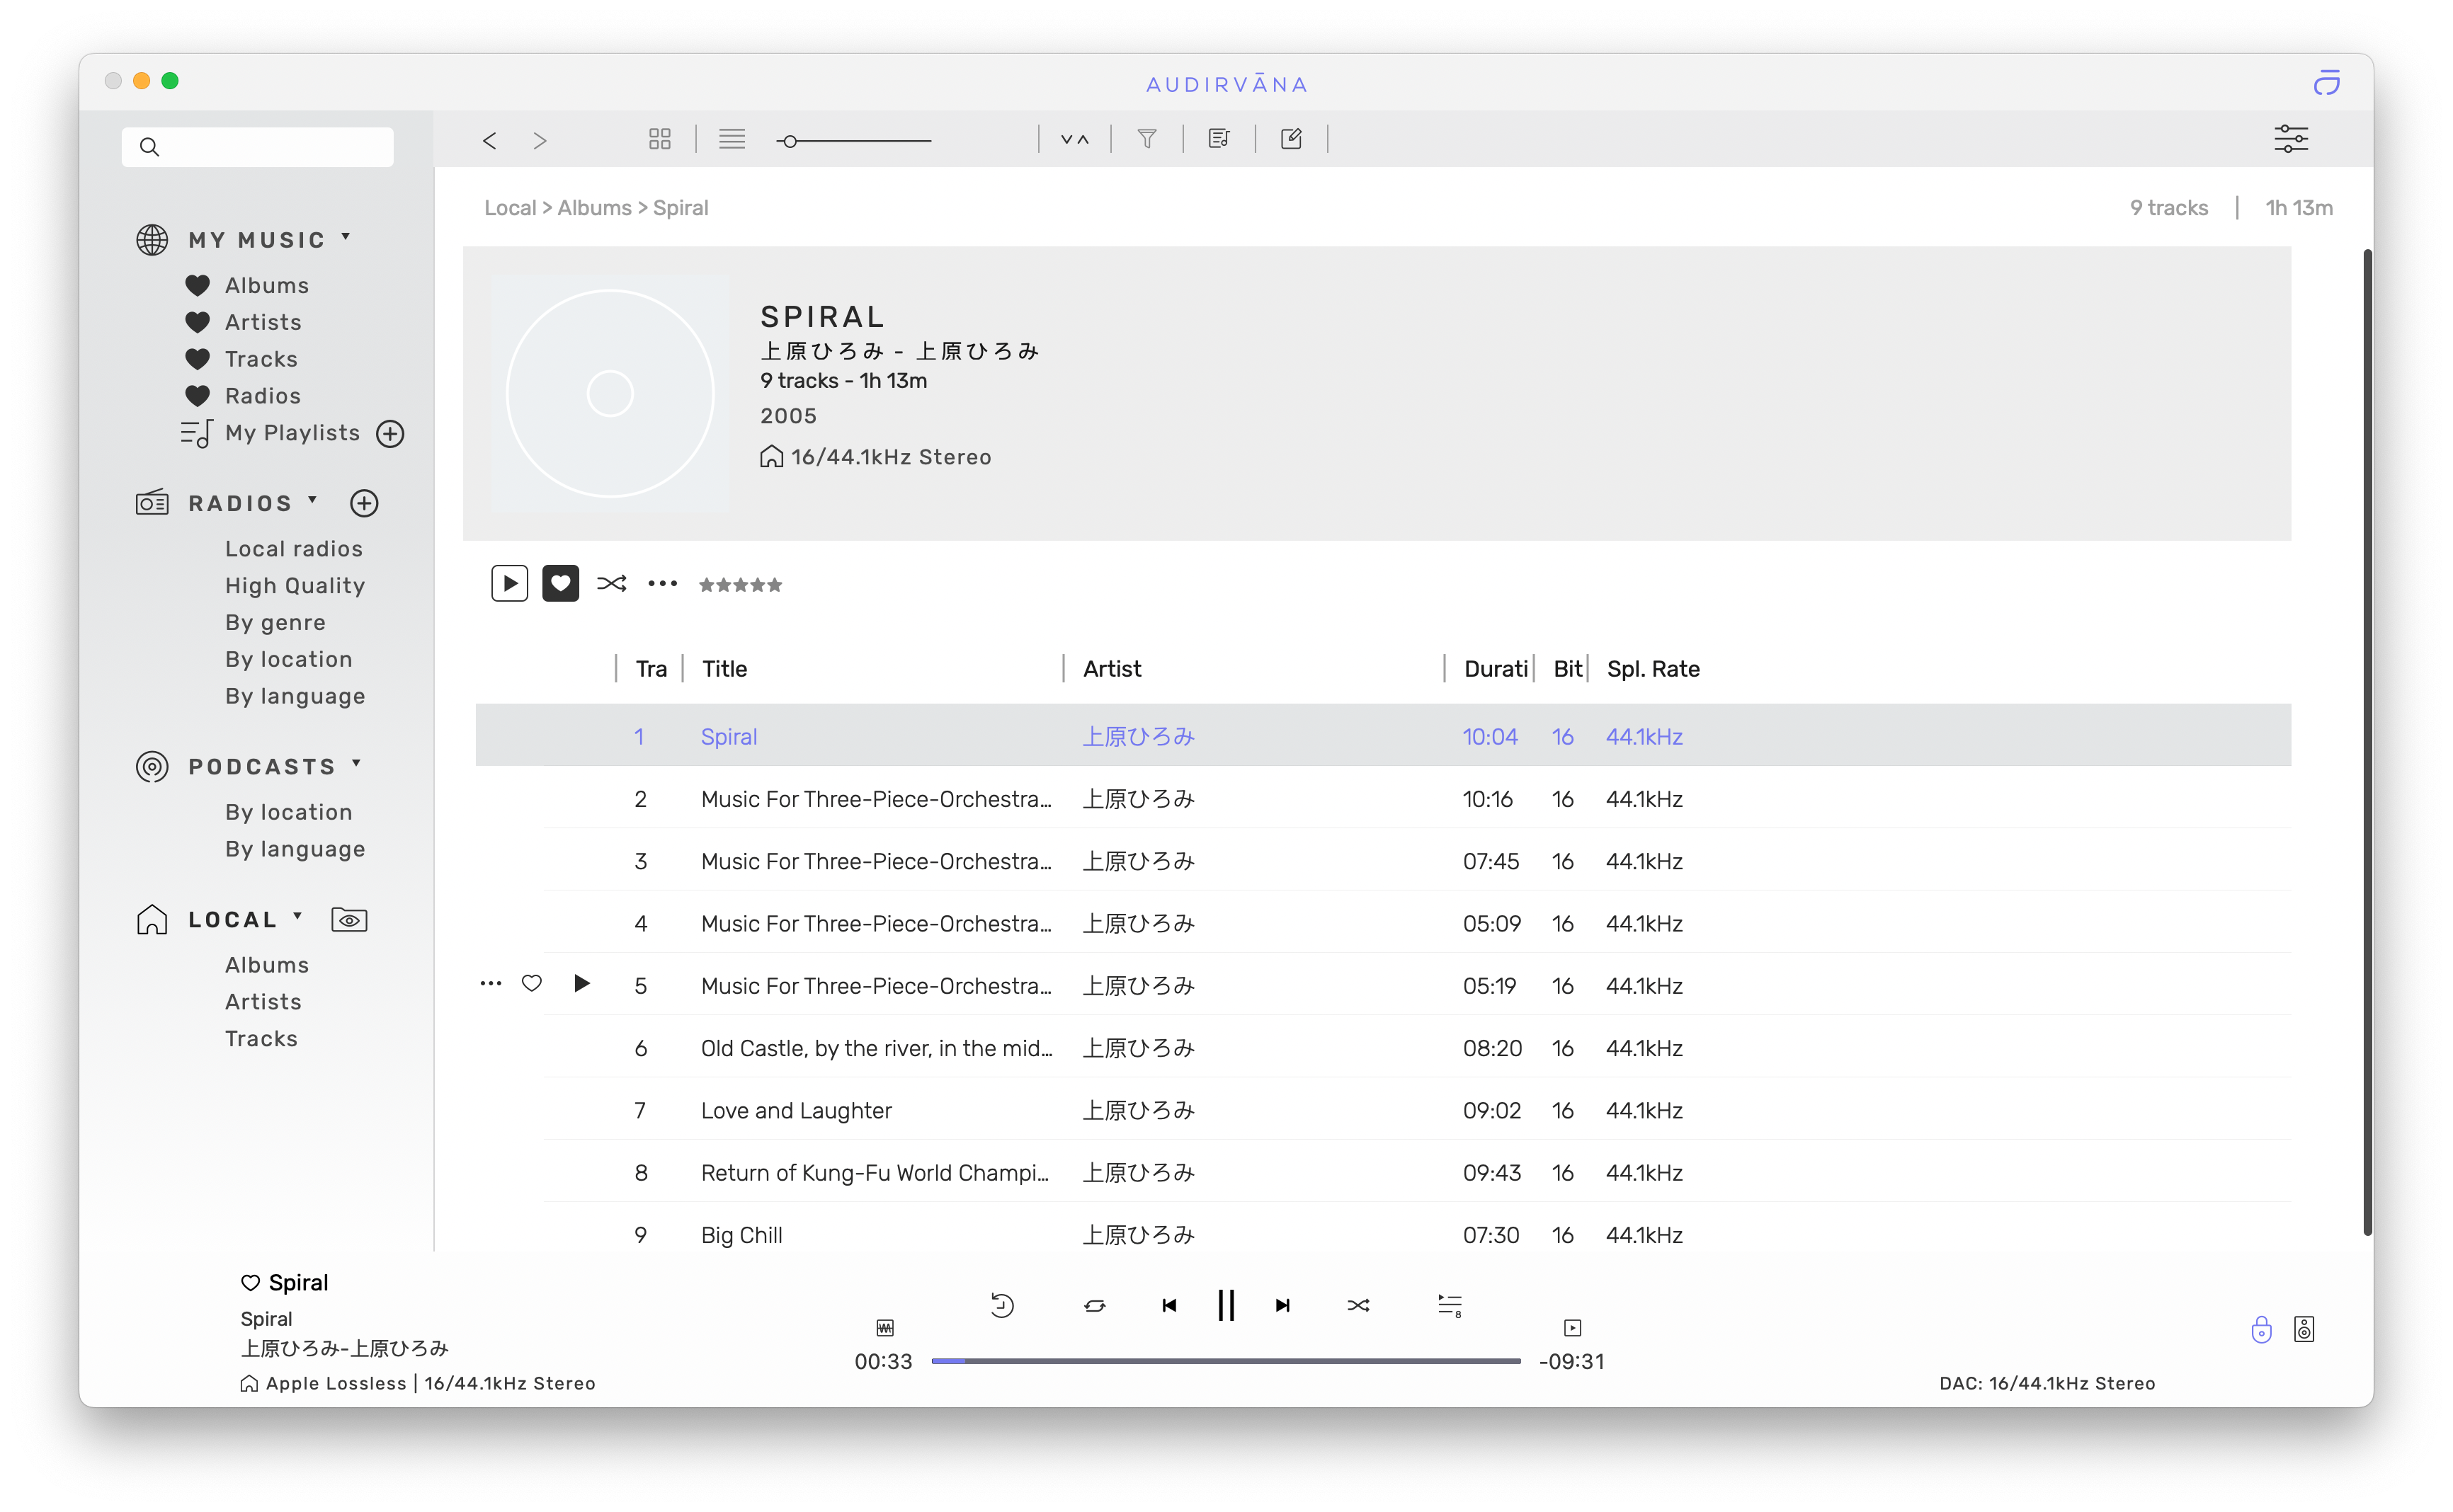Browse podcasts By language
Screen dimensions: 2453x1512
point(294,849)
